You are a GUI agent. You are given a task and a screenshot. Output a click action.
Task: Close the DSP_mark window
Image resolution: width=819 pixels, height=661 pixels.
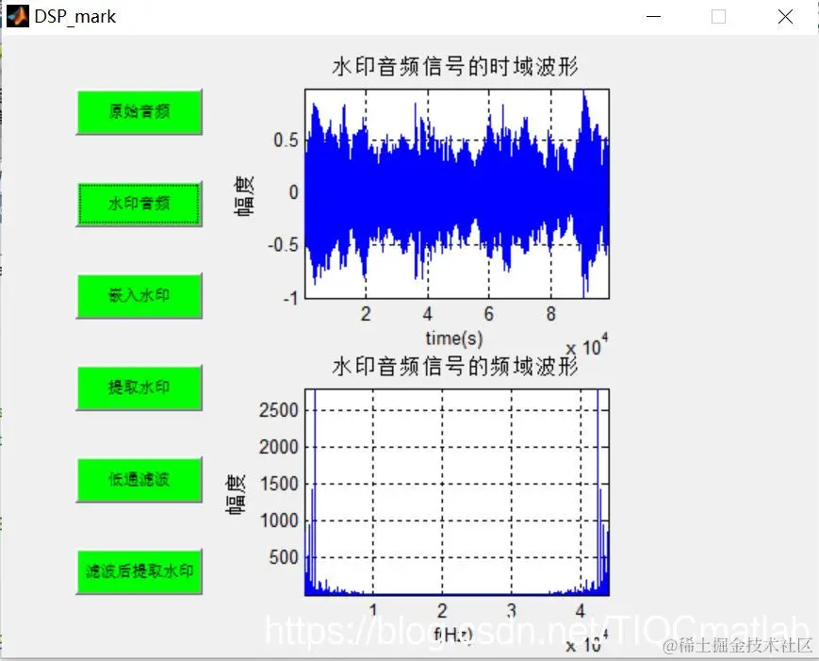(x=785, y=17)
